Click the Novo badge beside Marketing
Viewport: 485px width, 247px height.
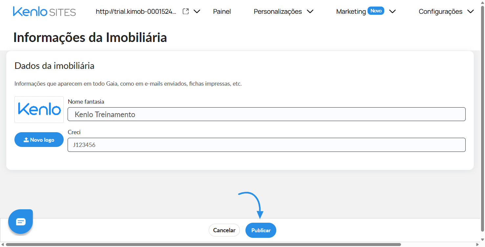376,11
